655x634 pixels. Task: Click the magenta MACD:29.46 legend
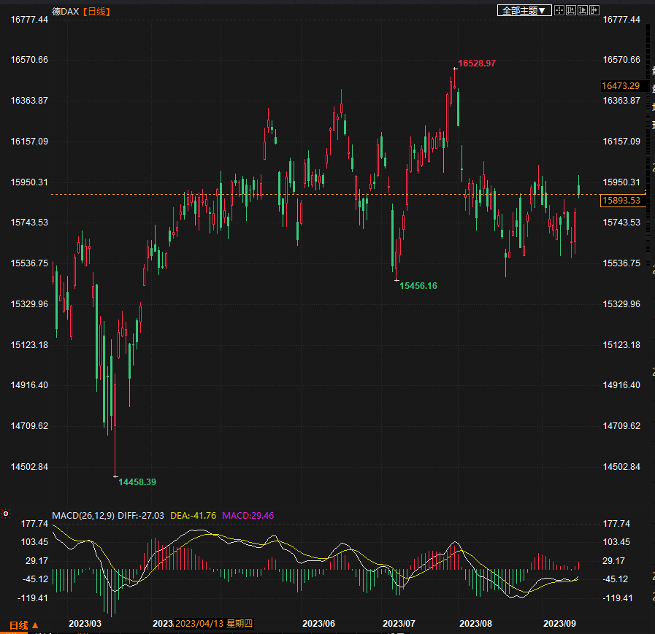tap(248, 516)
